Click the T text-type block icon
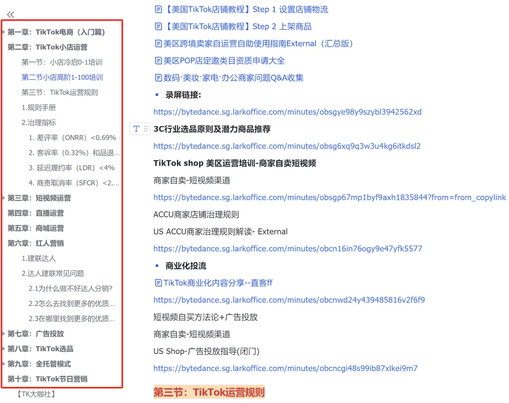This screenshot has height=403, width=509. [136, 129]
